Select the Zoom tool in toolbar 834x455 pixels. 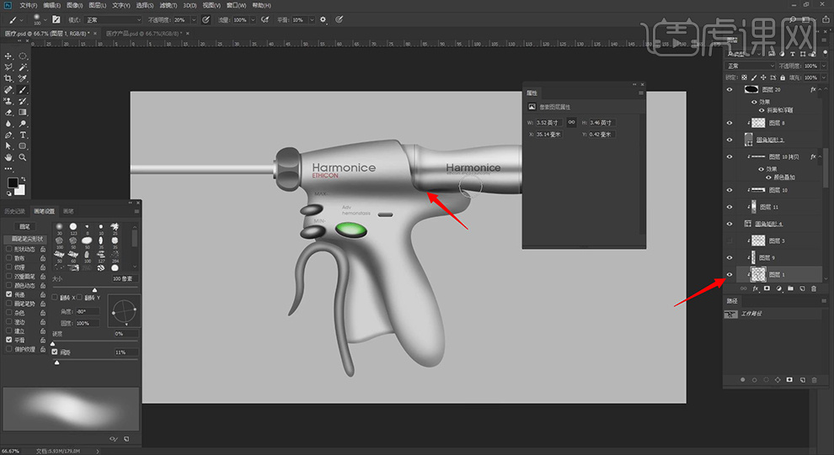tap(23, 157)
